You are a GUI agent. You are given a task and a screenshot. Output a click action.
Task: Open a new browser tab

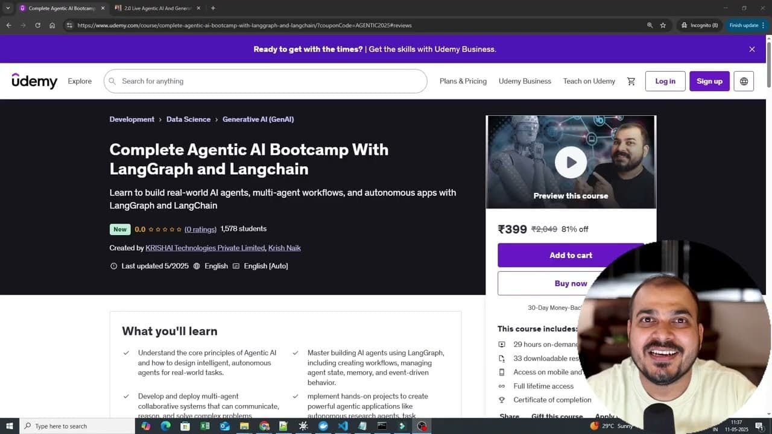(213, 8)
